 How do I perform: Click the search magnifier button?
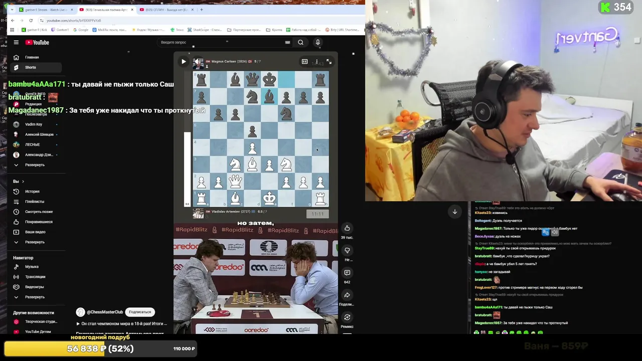point(300,43)
